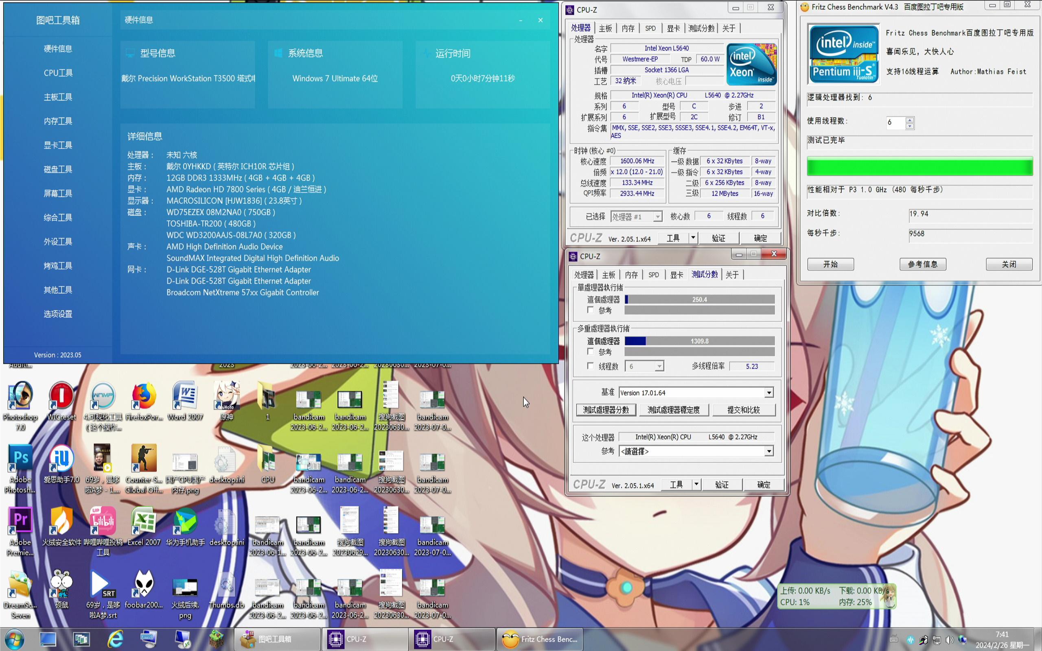
Task: Click 提交和比較 button
Action: [744, 410]
